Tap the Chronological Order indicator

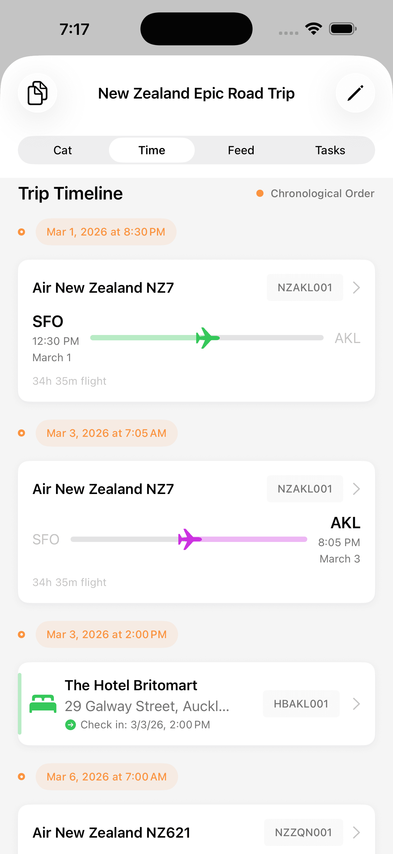coord(316,193)
